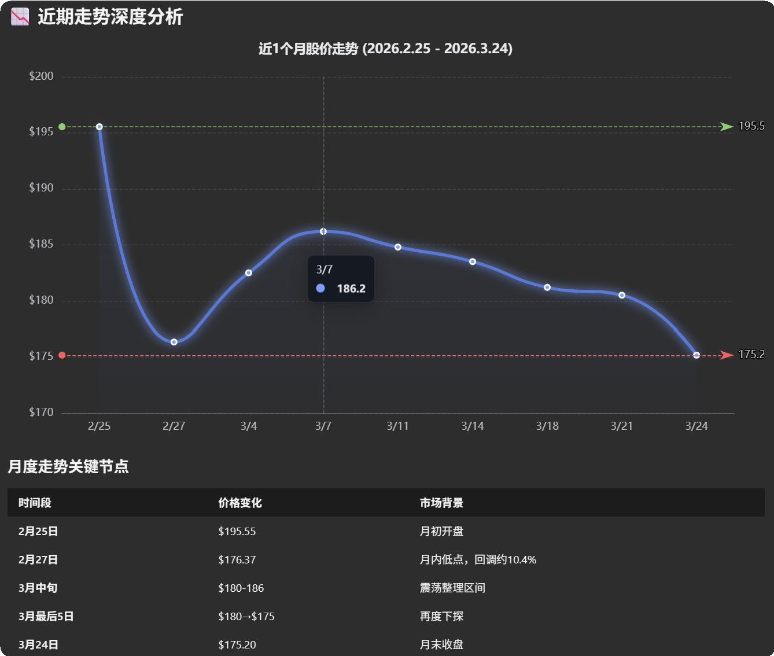Click the 时间段 column header
This screenshot has height=656, width=774.
pos(35,503)
